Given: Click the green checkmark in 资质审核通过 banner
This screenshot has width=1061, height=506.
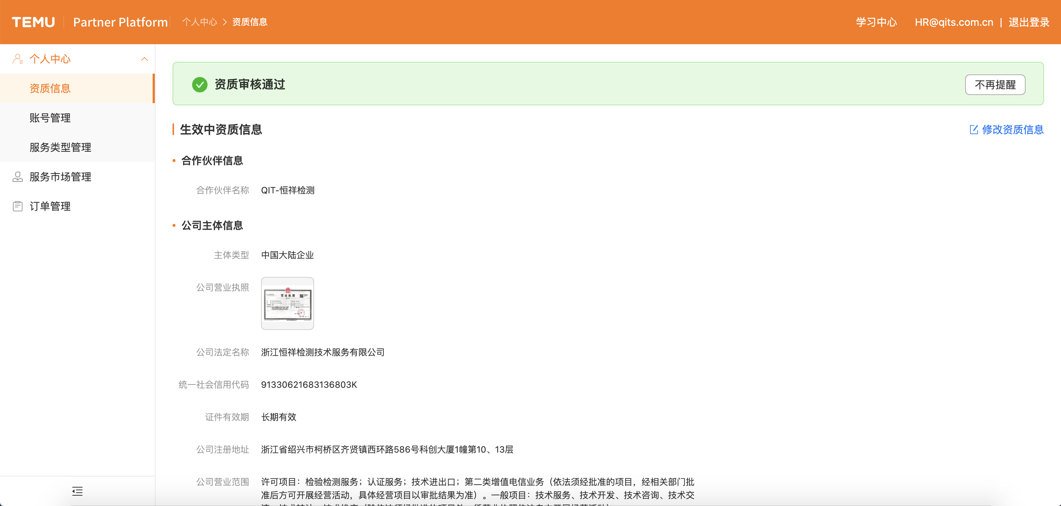Looking at the screenshot, I should tap(200, 84).
